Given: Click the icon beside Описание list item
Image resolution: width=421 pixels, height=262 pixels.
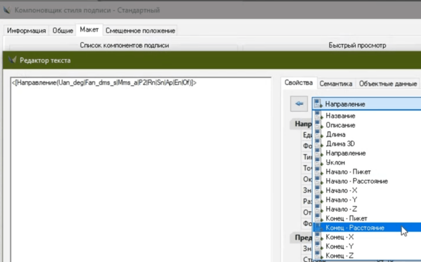Looking at the screenshot, I should (319, 125).
